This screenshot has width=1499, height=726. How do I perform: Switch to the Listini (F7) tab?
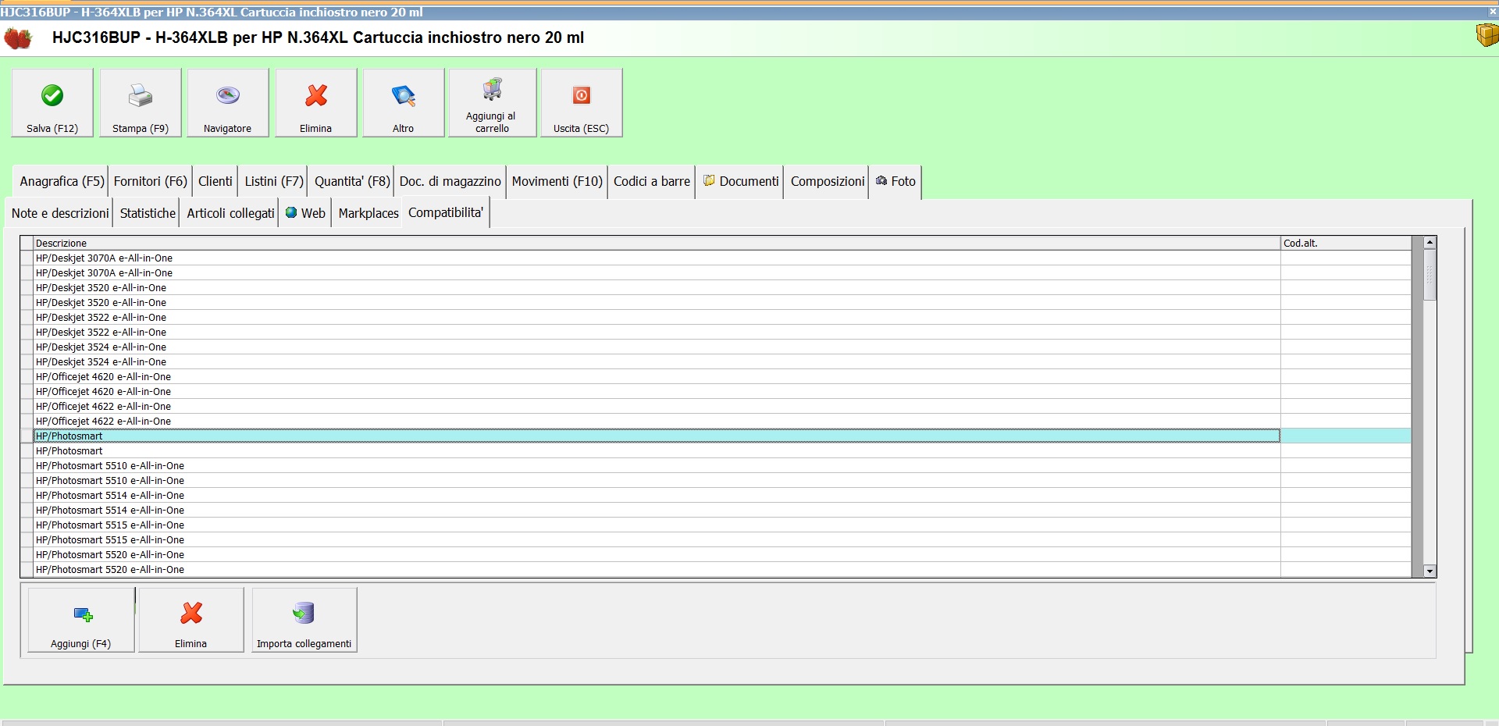pyautogui.click(x=274, y=181)
